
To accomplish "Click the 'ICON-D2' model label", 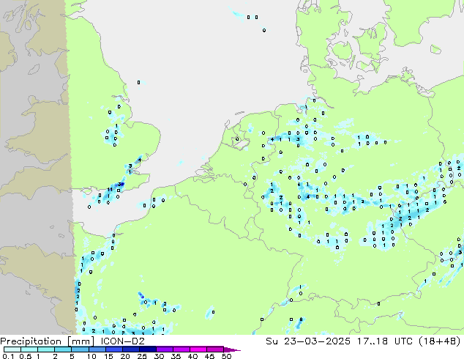I will 122,341.
